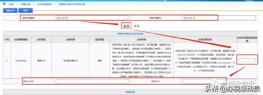This screenshot has height=95, width=263.
Task: Focus the 联系方式 input field
Action: click(219, 81)
